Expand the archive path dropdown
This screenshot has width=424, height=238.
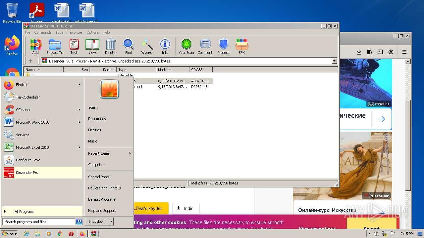(334, 61)
